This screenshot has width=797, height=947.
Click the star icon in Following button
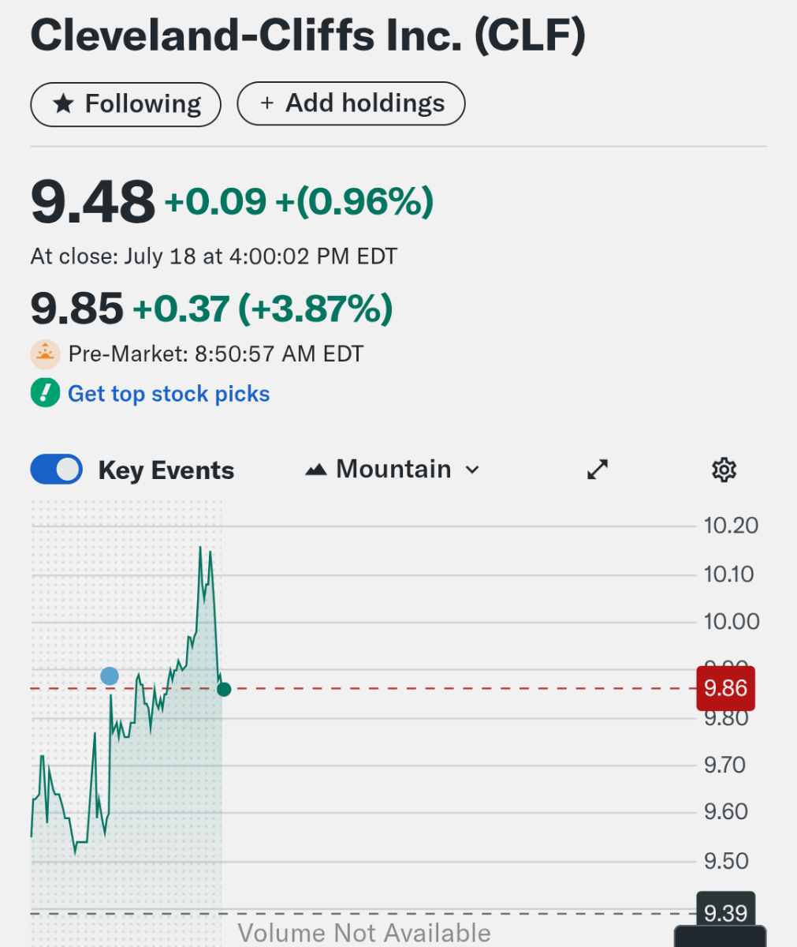click(x=63, y=104)
